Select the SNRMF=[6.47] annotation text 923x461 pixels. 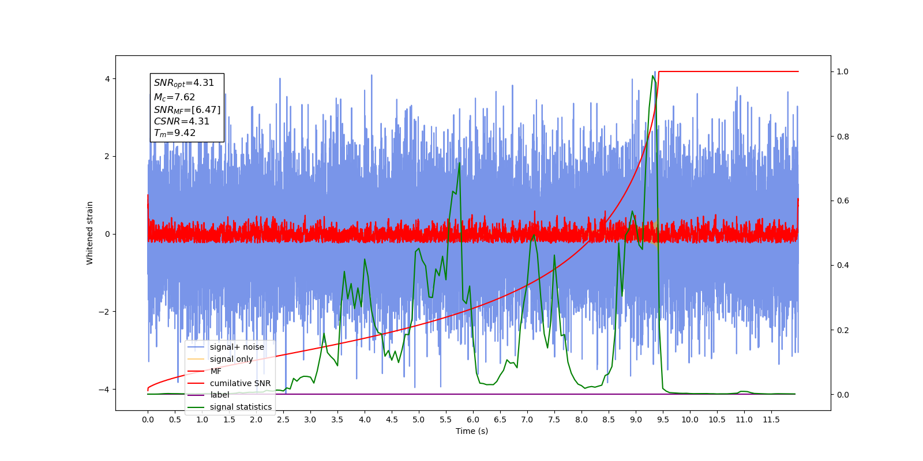(187, 109)
